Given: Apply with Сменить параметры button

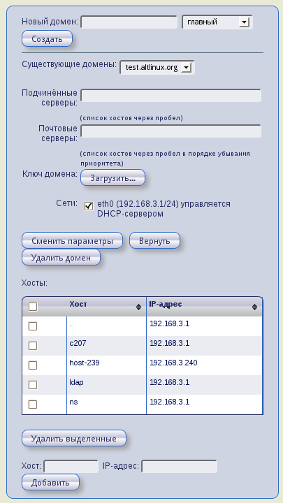Looking at the screenshot, I should point(72,241).
